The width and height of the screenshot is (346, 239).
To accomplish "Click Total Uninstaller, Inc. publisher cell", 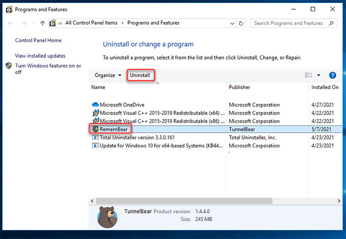I will 253,137.
